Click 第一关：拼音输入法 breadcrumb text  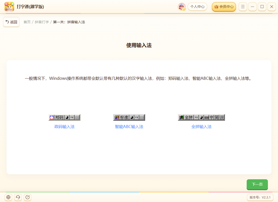[69, 22]
